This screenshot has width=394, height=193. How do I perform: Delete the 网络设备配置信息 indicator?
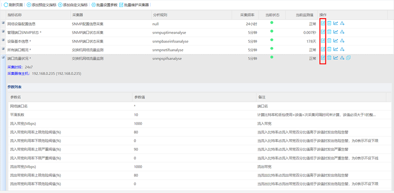click(329, 23)
